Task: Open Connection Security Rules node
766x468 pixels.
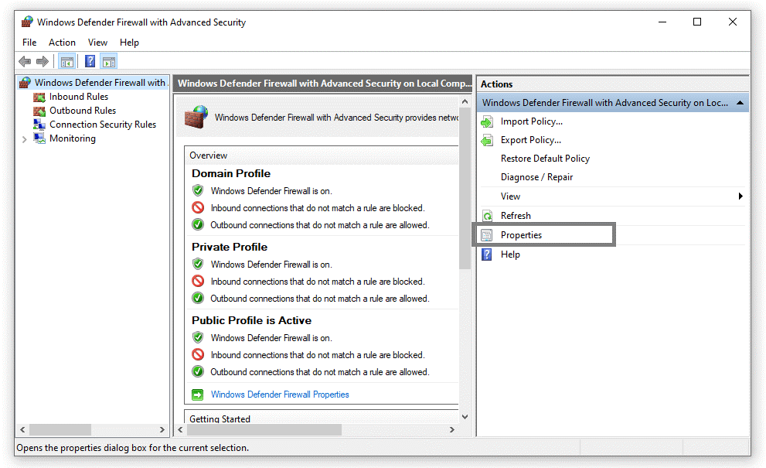Action: 102,125
